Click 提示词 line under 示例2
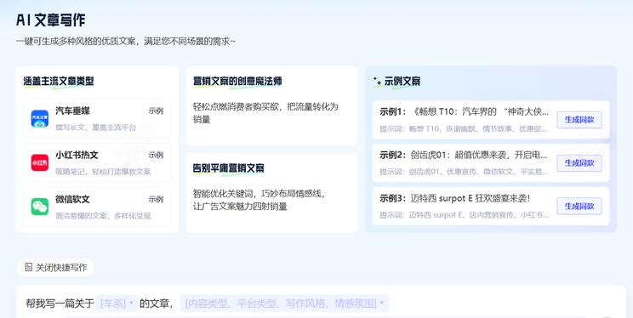Screen dimensions: 633x318 pyautogui.click(x=464, y=172)
